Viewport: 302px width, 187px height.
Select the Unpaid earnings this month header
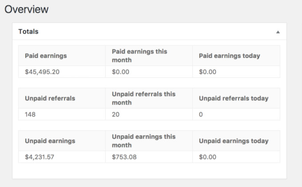pyautogui.click(x=143, y=141)
